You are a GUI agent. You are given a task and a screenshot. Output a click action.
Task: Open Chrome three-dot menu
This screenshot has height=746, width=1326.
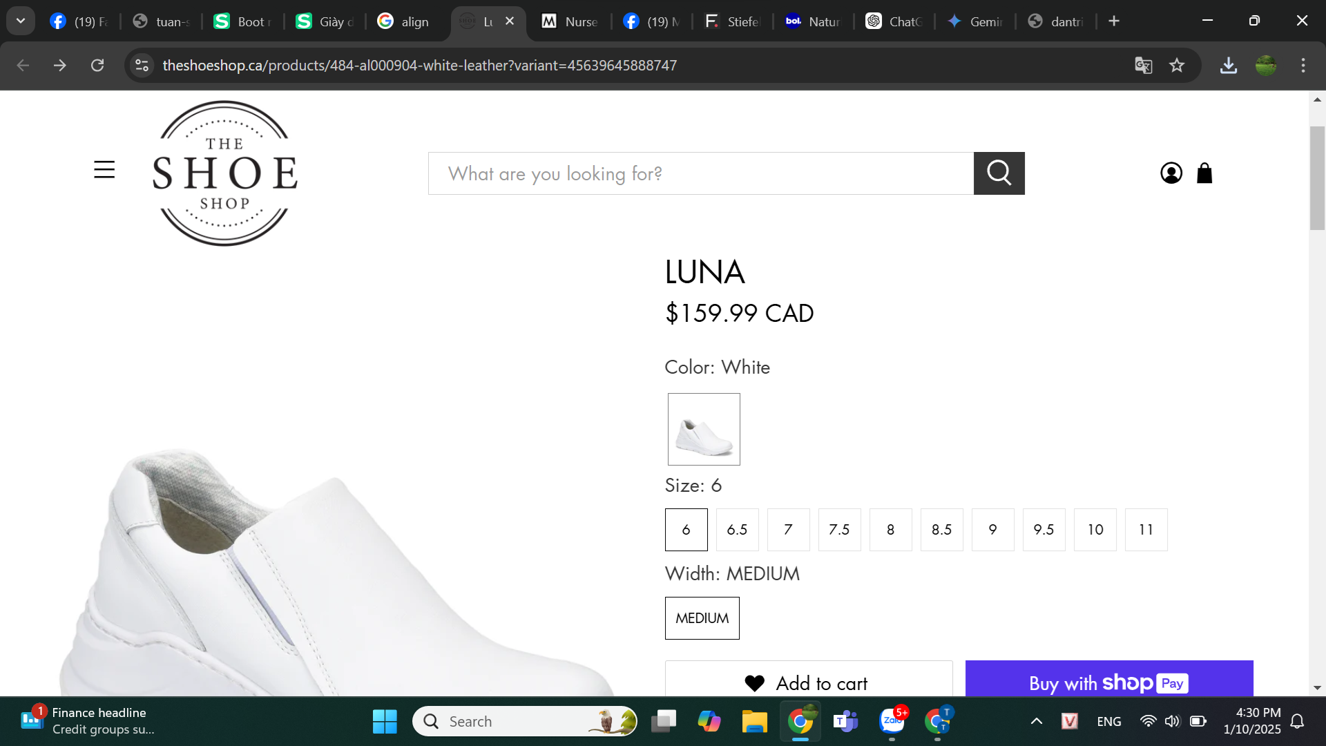click(x=1303, y=66)
